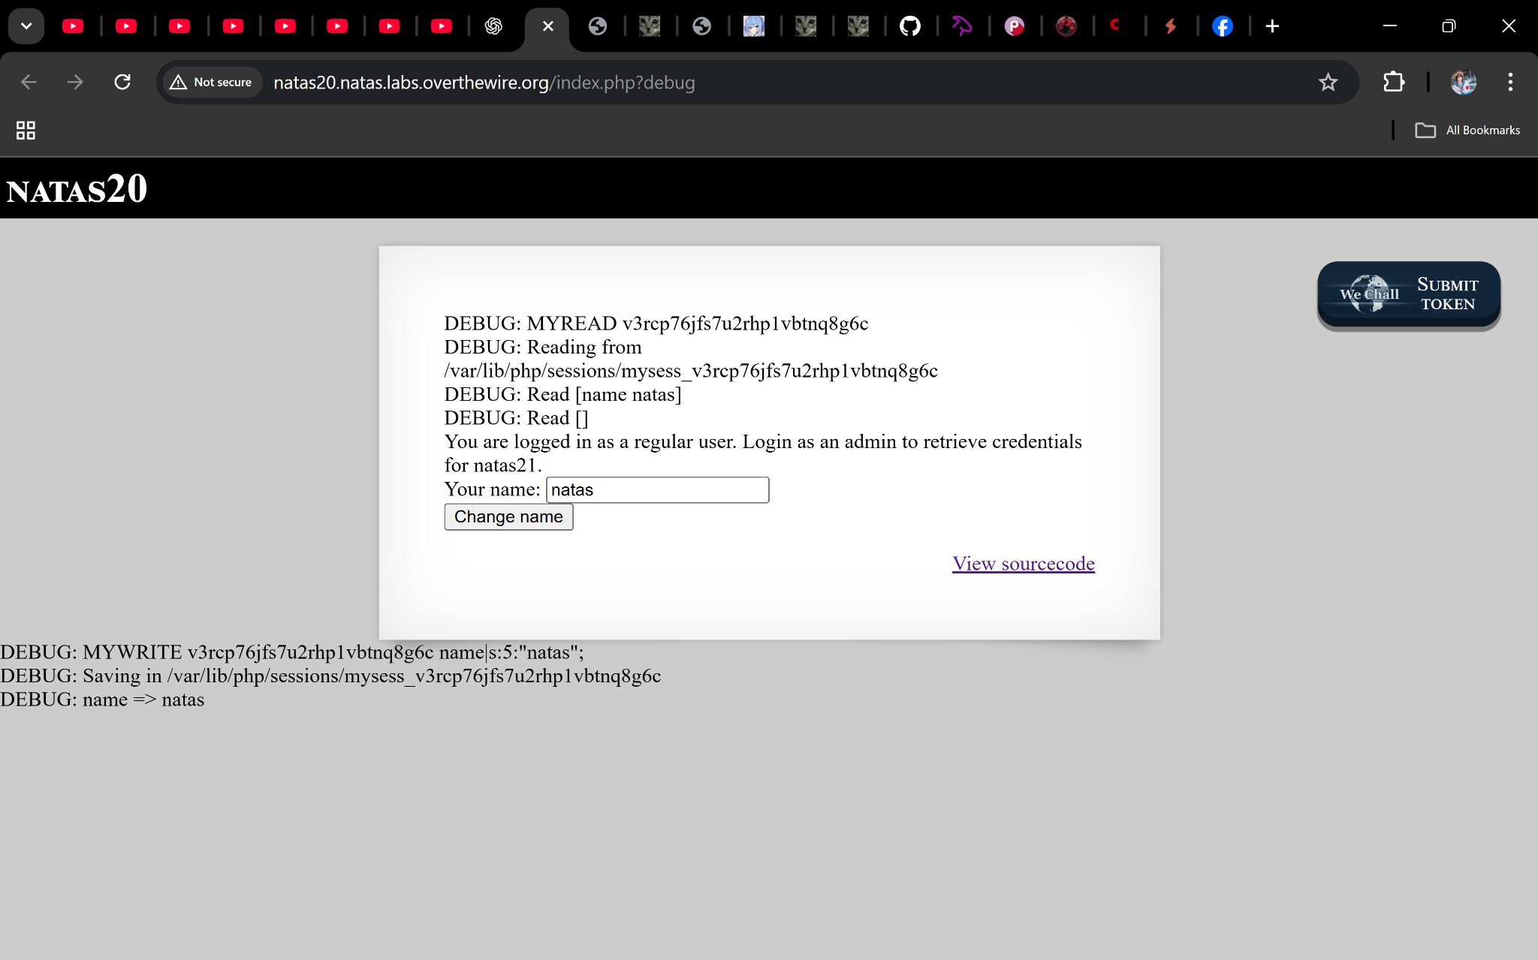Open a new tab with plus
This screenshot has width=1538, height=960.
[1272, 26]
